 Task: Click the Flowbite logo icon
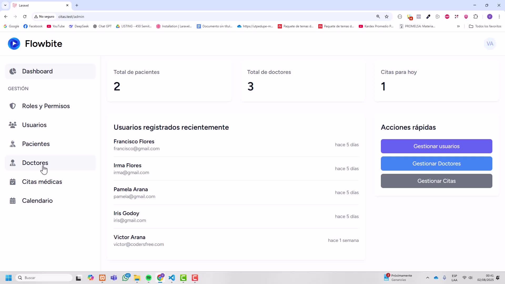[14, 44]
